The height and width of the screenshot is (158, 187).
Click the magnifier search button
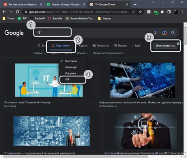click(173, 33)
